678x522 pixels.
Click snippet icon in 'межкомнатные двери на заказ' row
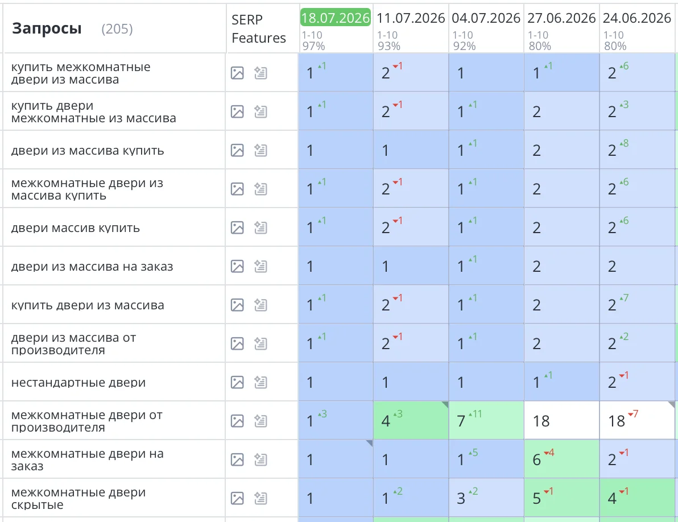261,460
